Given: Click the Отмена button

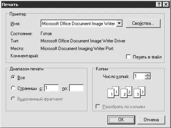Looking at the screenshot, I should click(x=151, y=120).
